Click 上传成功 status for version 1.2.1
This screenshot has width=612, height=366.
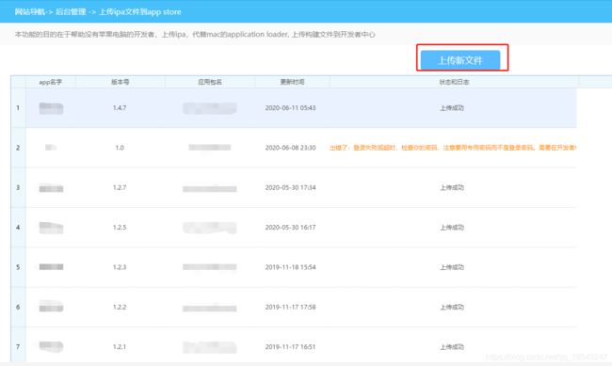pos(452,346)
